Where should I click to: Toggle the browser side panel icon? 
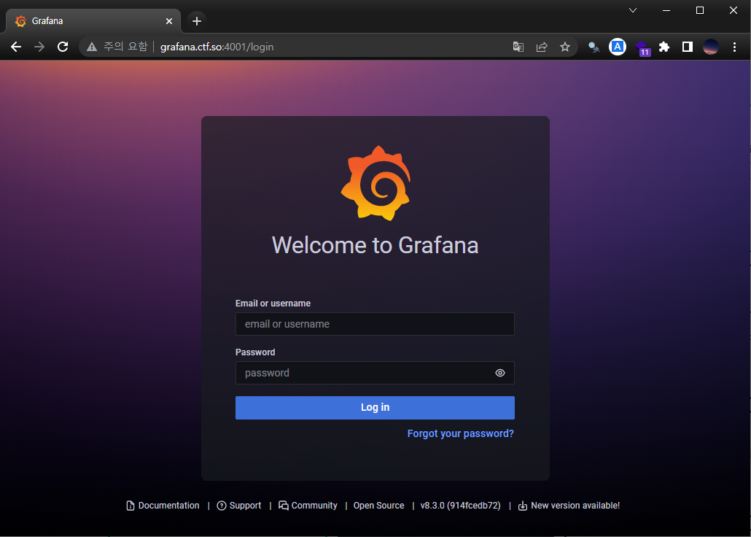pos(688,47)
